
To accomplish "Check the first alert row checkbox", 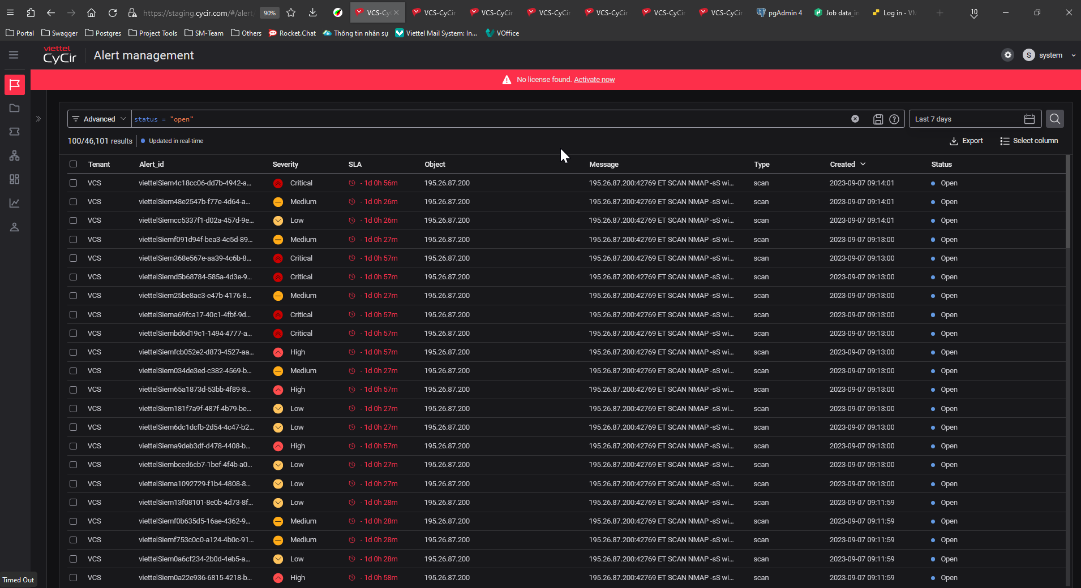I will [74, 183].
